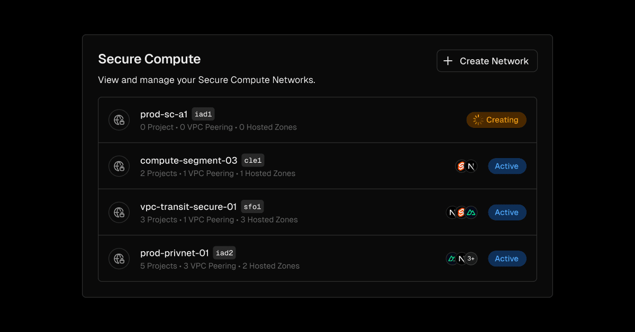Open the 3+ overflow avatar on prod-privnet-01
635x332 pixels.
pos(471,259)
